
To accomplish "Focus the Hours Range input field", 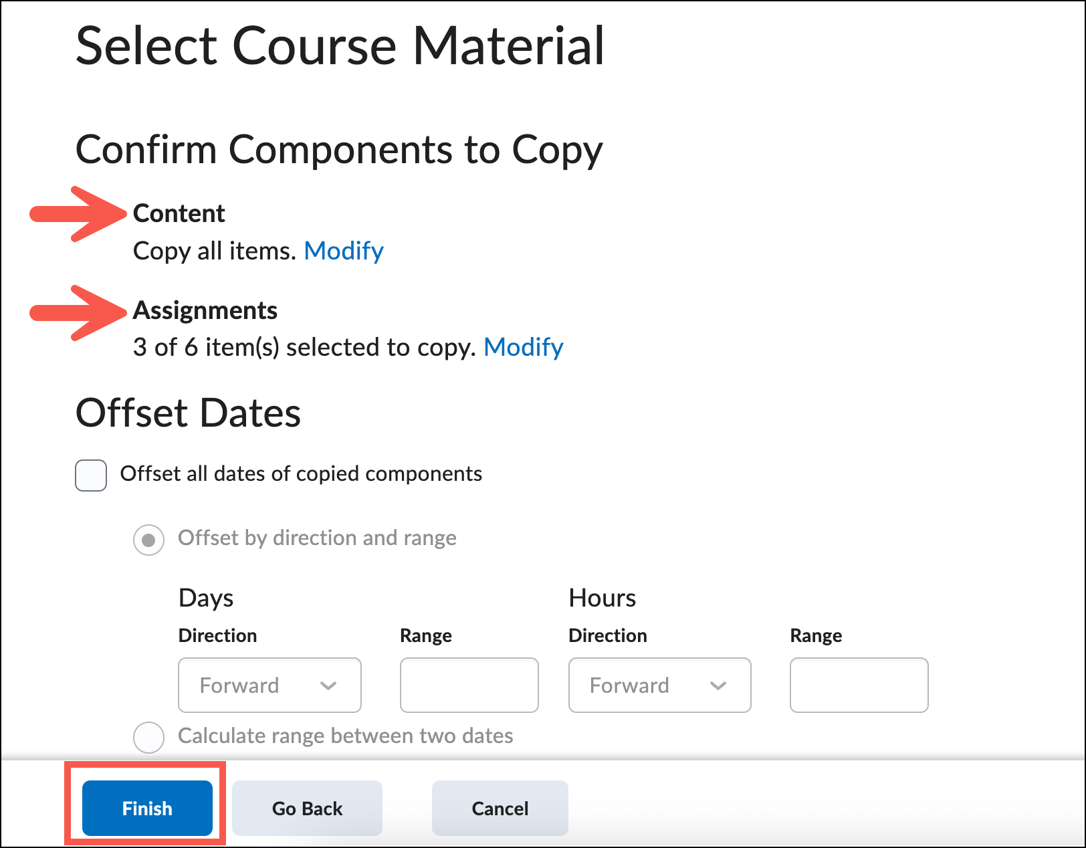I will (859, 685).
